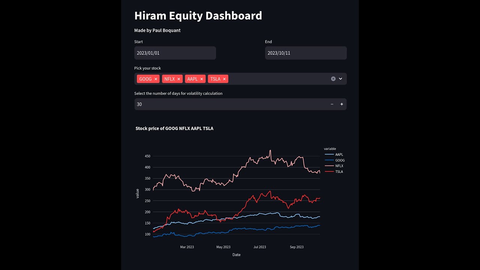Click the Sep 2023 x-axis label
Image resolution: width=480 pixels, height=270 pixels.
point(297,247)
